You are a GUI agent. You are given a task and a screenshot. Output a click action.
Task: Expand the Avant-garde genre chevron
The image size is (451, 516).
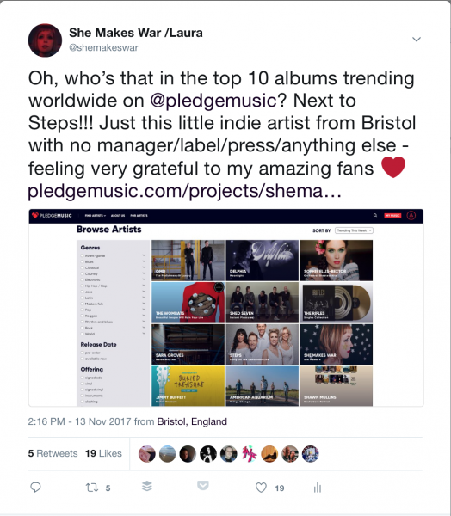(x=144, y=255)
